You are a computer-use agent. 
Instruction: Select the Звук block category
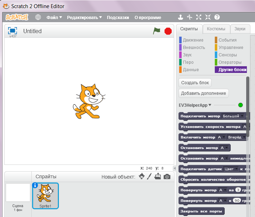186,55
